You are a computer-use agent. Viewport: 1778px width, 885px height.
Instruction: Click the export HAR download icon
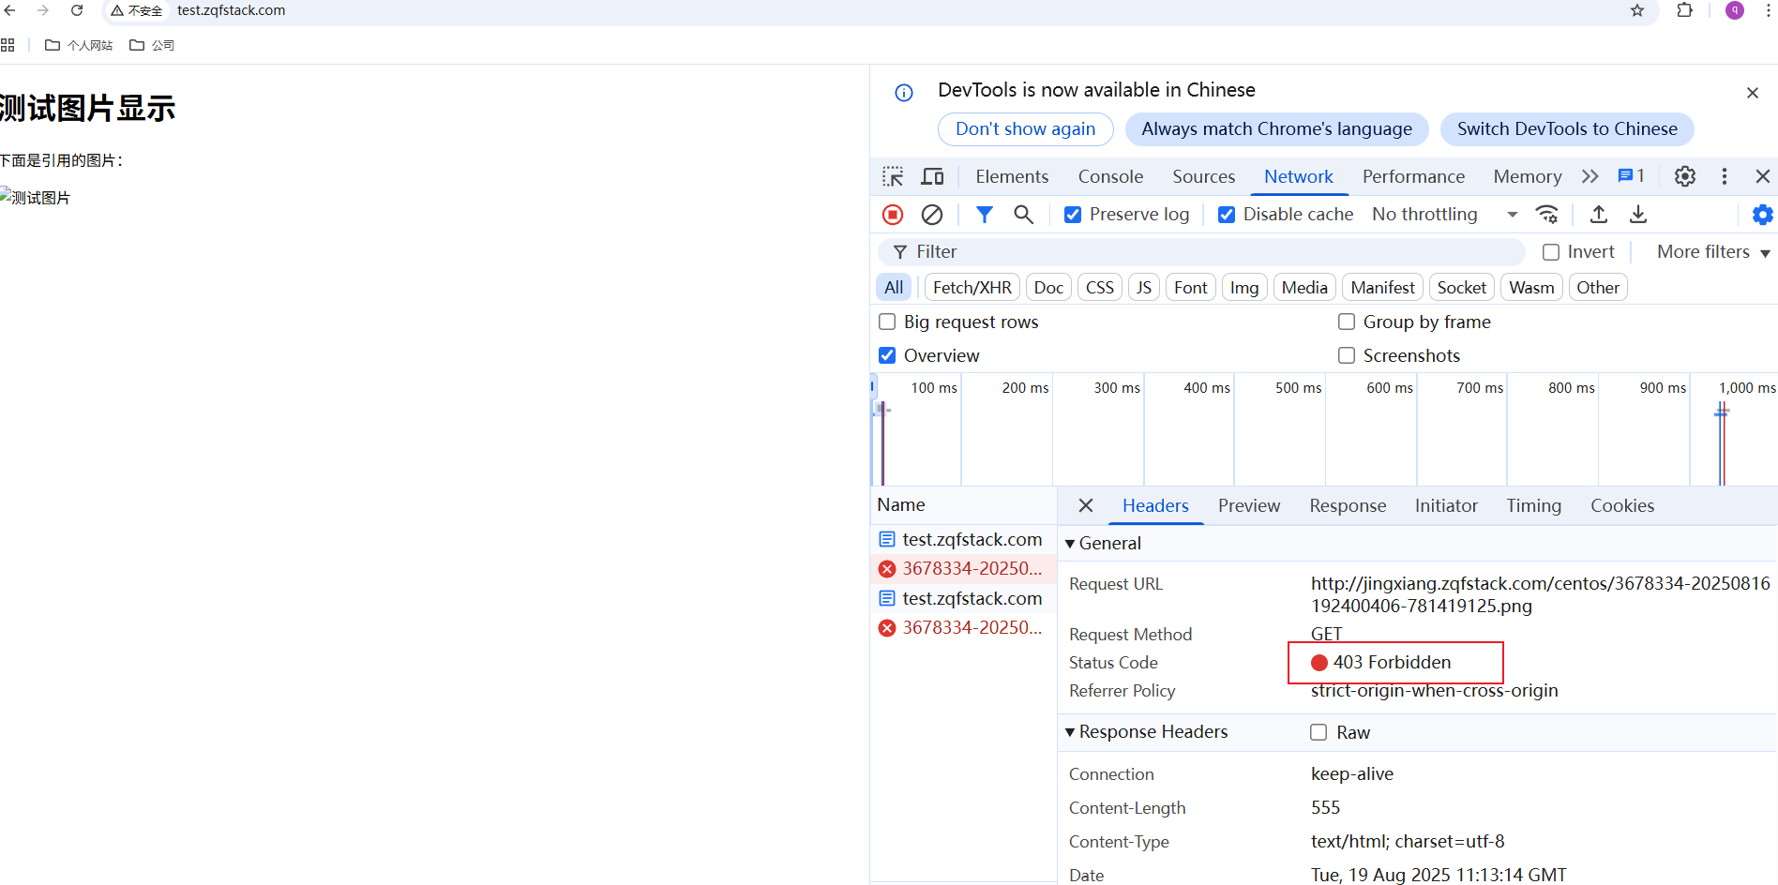click(1638, 215)
